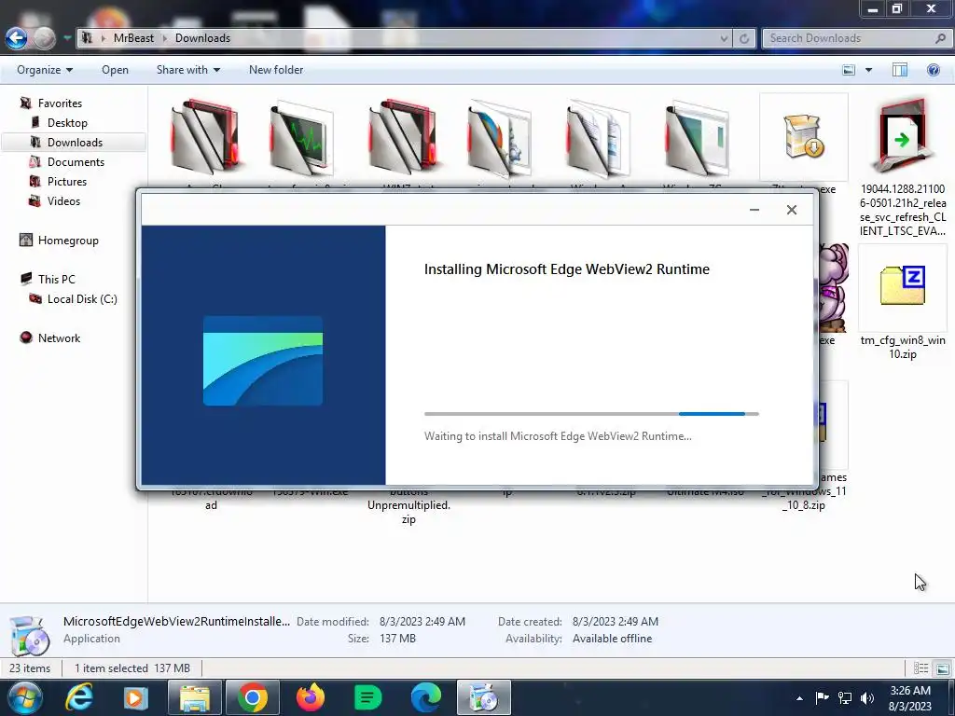The width and height of the screenshot is (955, 716).
Task: Open Explorer help with the question mark icon
Action: click(933, 70)
